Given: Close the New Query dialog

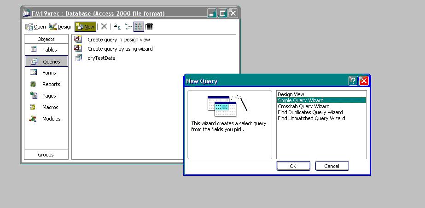Looking at the screenshot, I should [x=364, y=81].
